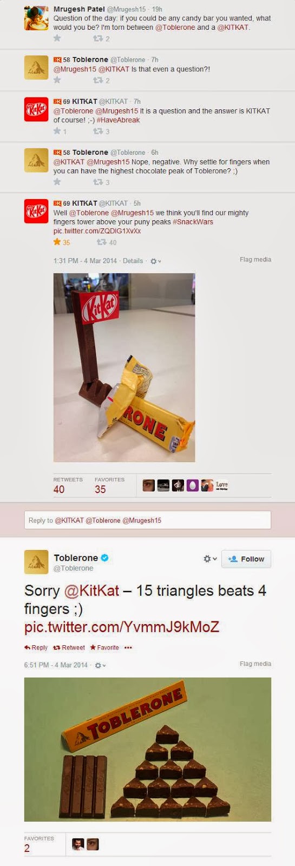Open the more options ellipsis after Favorite

click(128, 647)
